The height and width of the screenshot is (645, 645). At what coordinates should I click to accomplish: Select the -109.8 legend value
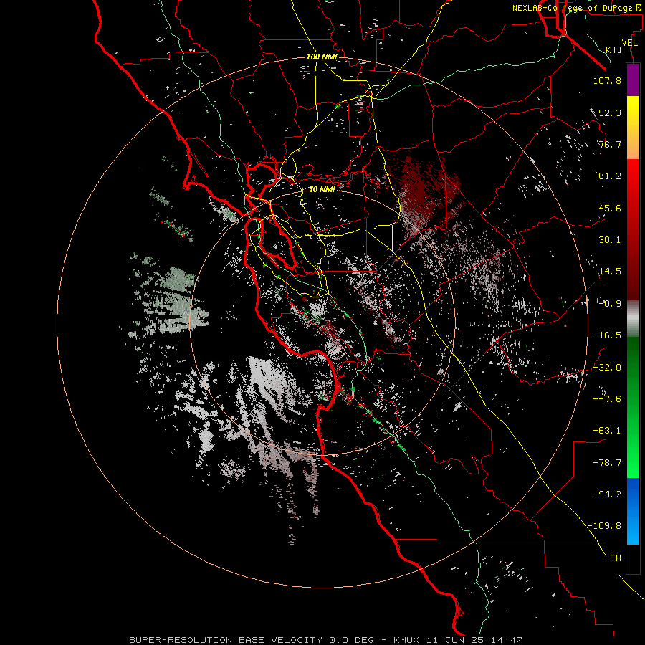pos(604,526)
